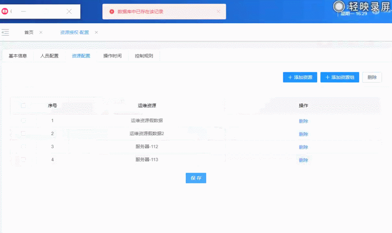The width and height of the screenshot is (392, 233).
Task: Open the 基本信息 tab
Action: [18, 56]
